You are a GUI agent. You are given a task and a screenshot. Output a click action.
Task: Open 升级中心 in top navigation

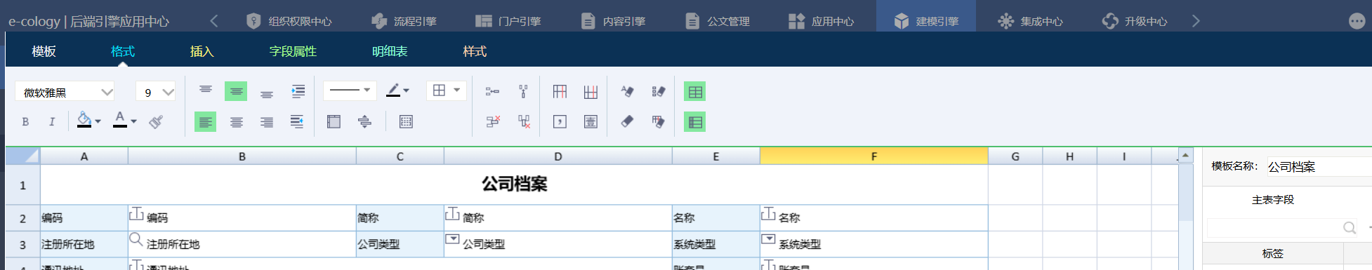pyautogui.click(x=1135, y=21)
